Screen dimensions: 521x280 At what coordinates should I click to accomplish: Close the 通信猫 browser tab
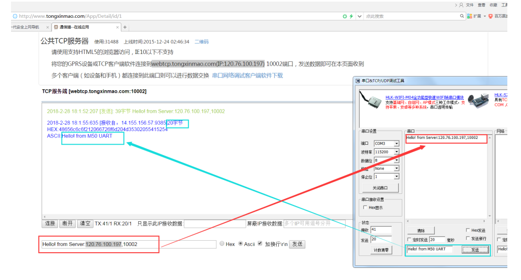117,27
